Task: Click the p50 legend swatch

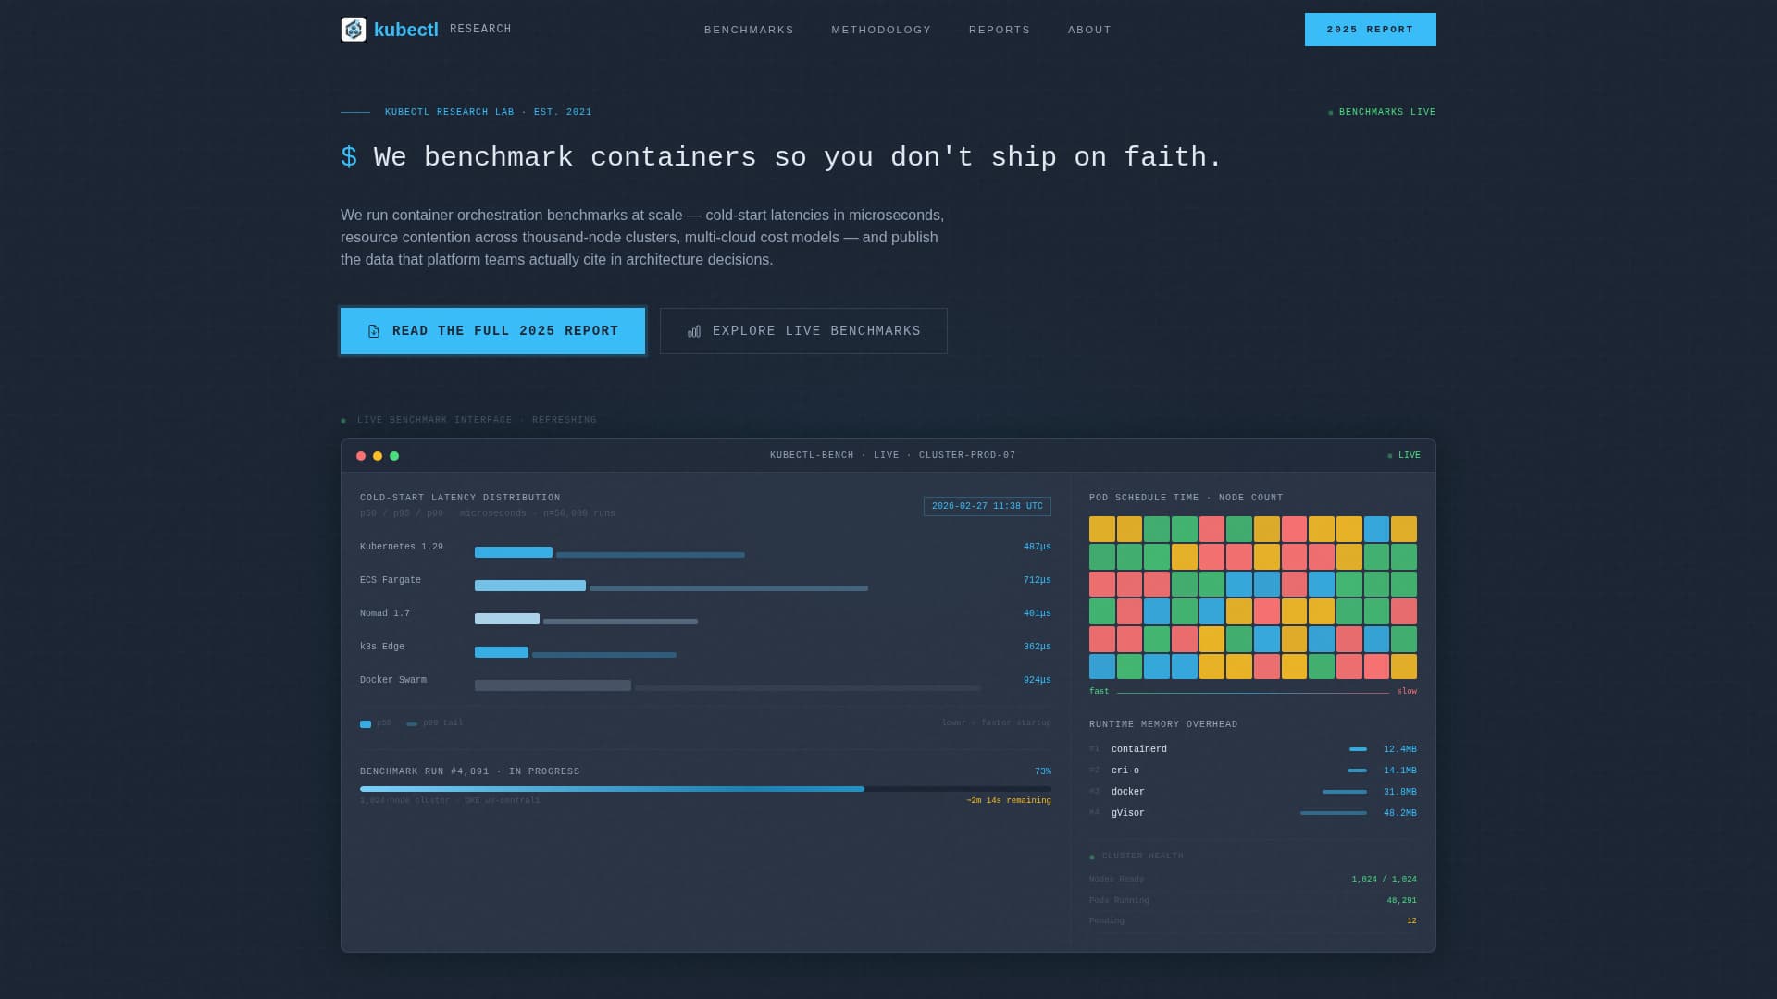Action: (366, 724)
